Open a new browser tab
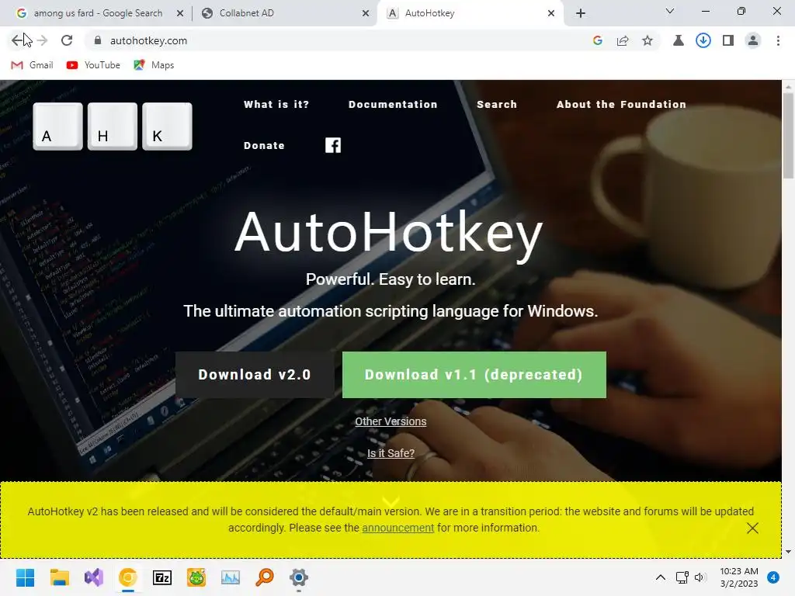This screenshot has height=596, width=795. coord(581,13)
